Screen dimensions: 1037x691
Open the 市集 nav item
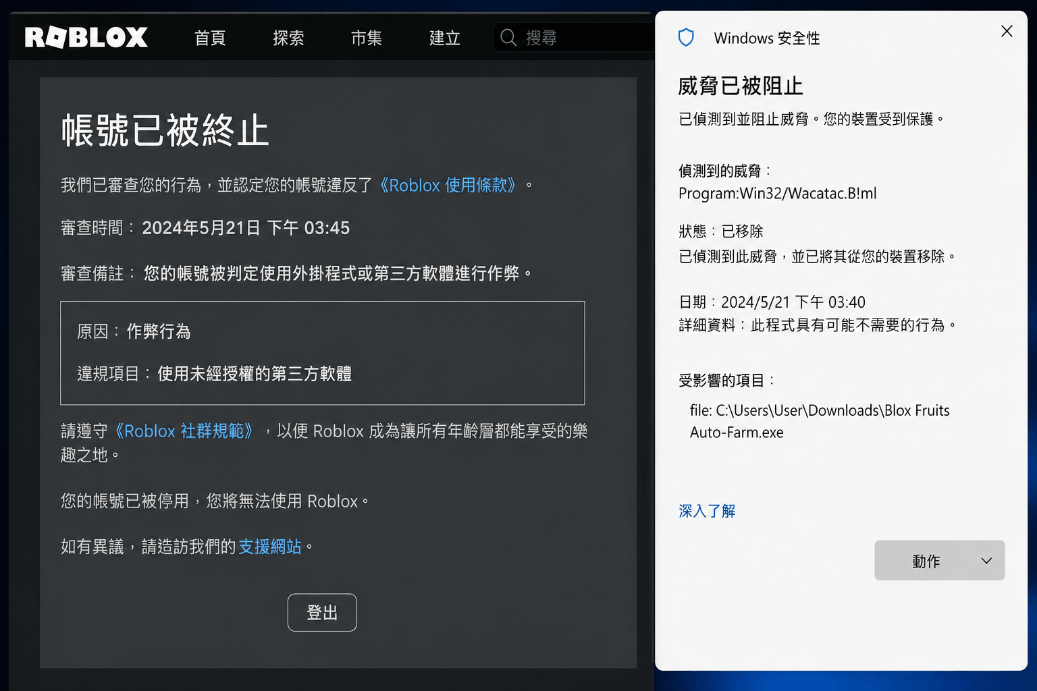367,38
